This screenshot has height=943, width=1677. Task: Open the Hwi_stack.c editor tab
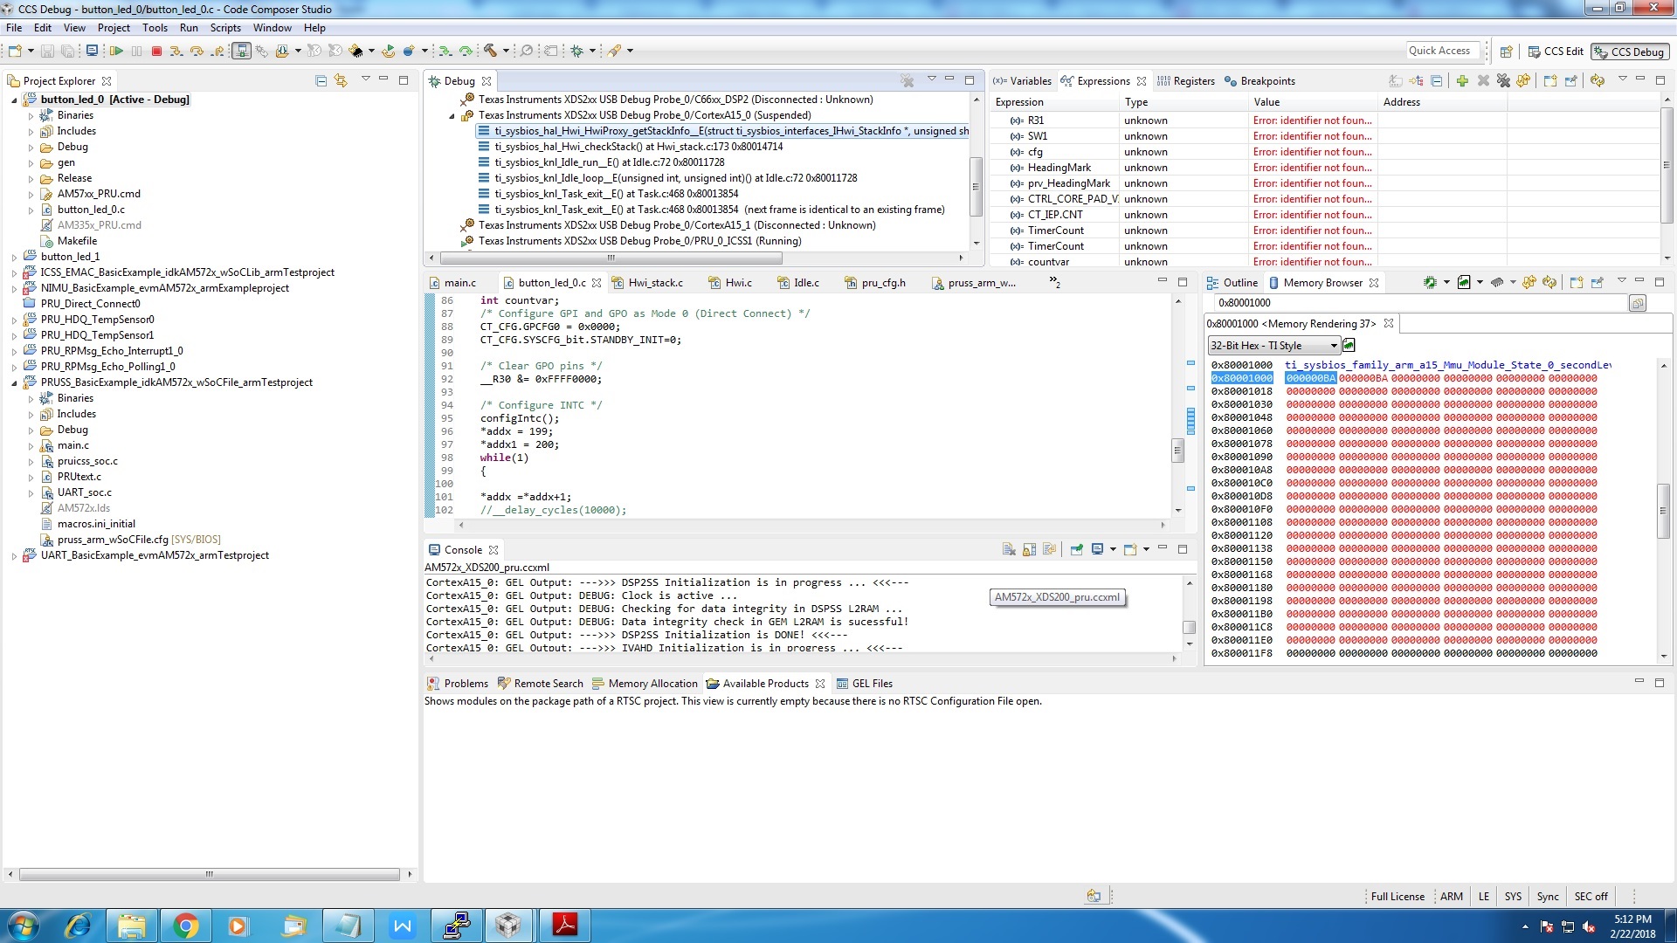[x=648, y=283]
